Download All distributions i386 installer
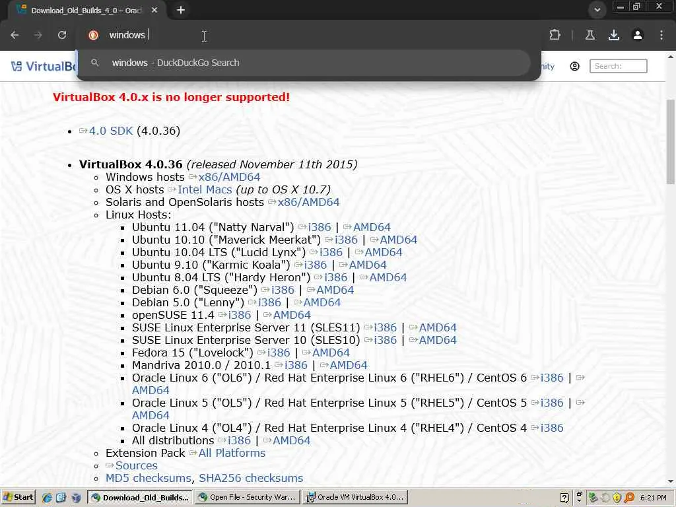Screen dimensions: 676x507 coord(239,440)
